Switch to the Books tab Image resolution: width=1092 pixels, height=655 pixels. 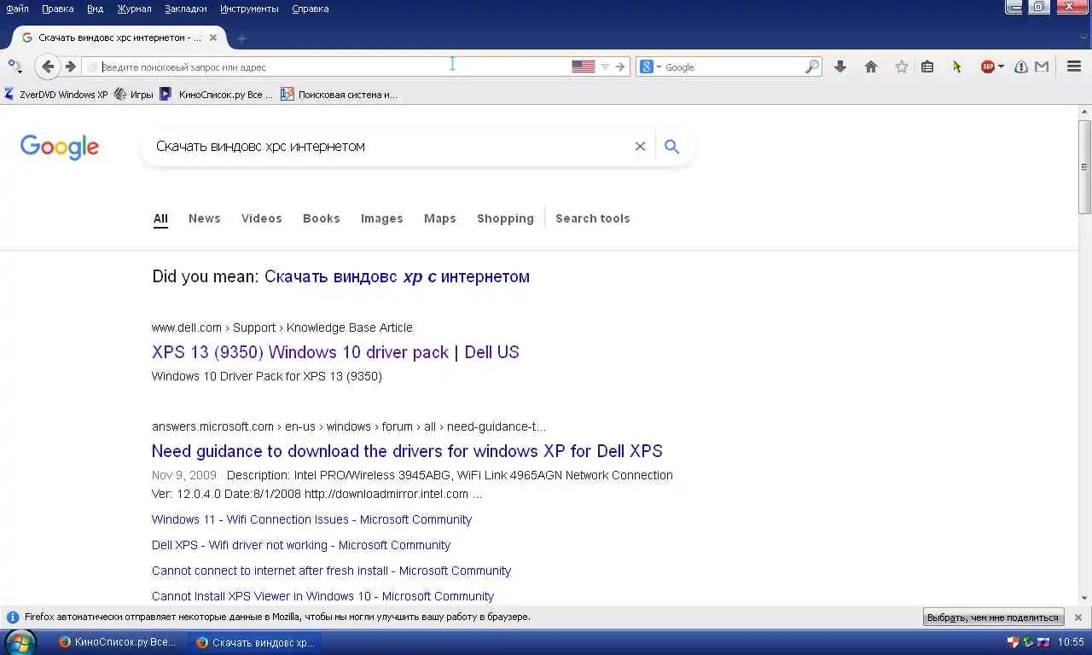322,218
